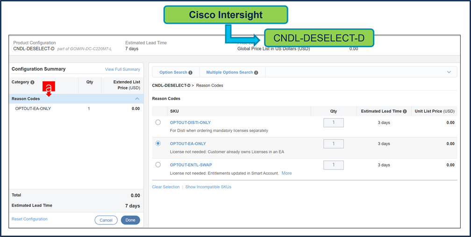Click 'part of GOWIN-DC-C220M7-L' text
Viewport: 471px width, 237px height.
click(x=85, y=49)
